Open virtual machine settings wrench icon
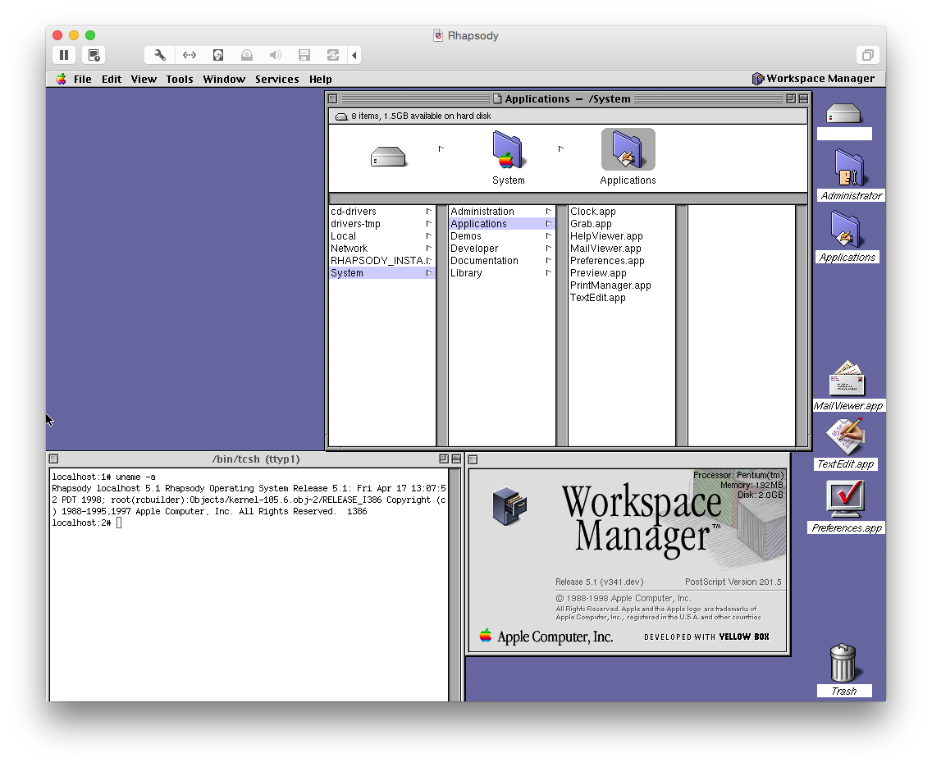The width and height of the screenshot is (932, 767). pos(160,55)
